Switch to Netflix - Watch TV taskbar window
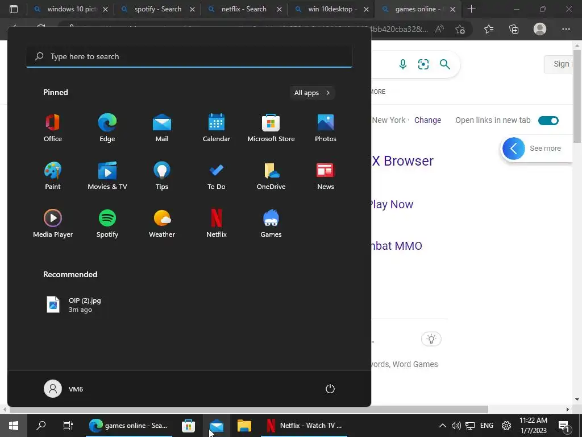Image resolution: width=582 pixels, height=437 pixels. (304, 426)
